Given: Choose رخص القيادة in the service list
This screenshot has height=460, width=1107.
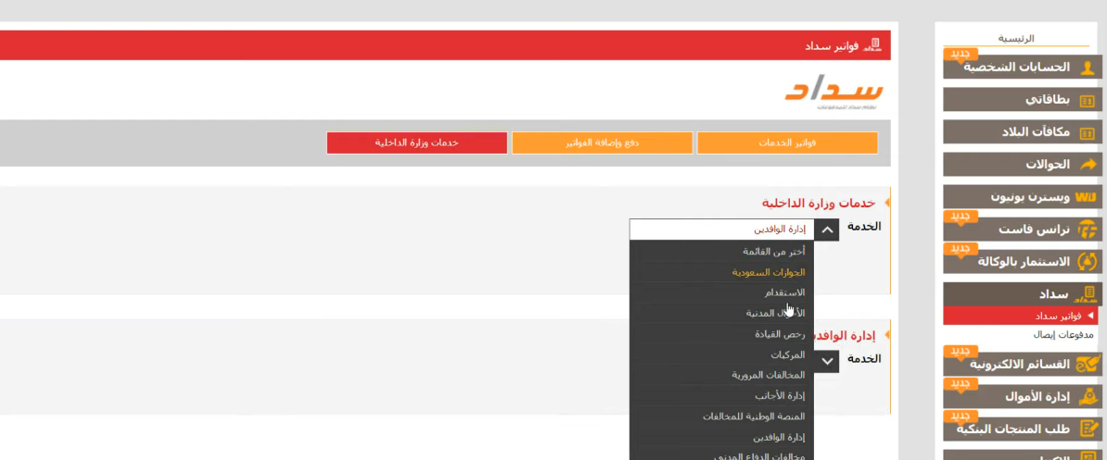Looking at the screenshot, I should click(x=721, y=334).
